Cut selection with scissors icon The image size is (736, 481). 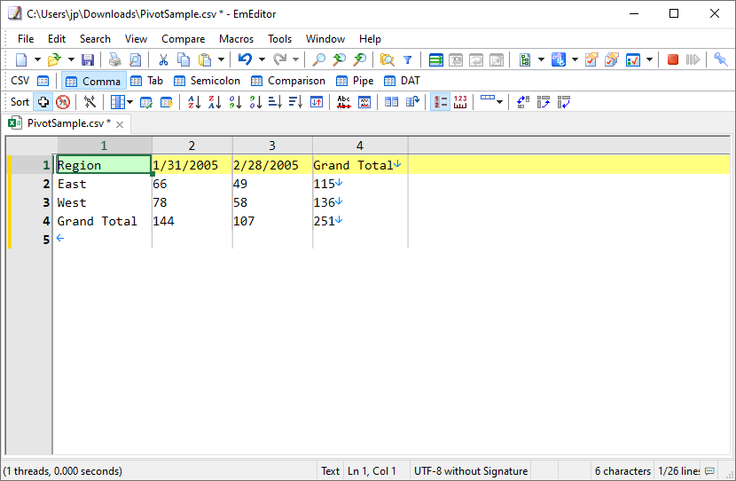click(163, 59)
